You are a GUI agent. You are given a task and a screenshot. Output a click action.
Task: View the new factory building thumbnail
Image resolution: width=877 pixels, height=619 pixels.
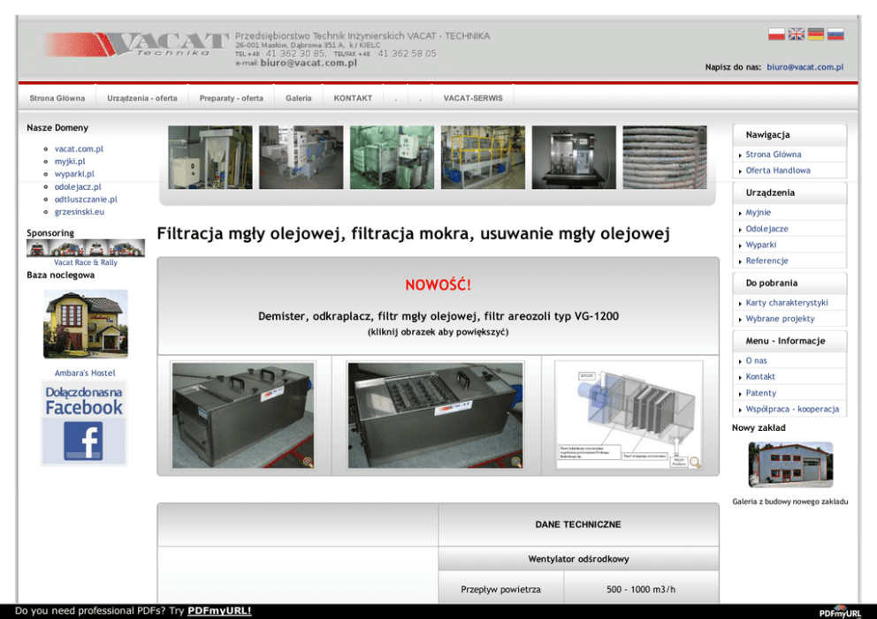click(x=790, y=464)
